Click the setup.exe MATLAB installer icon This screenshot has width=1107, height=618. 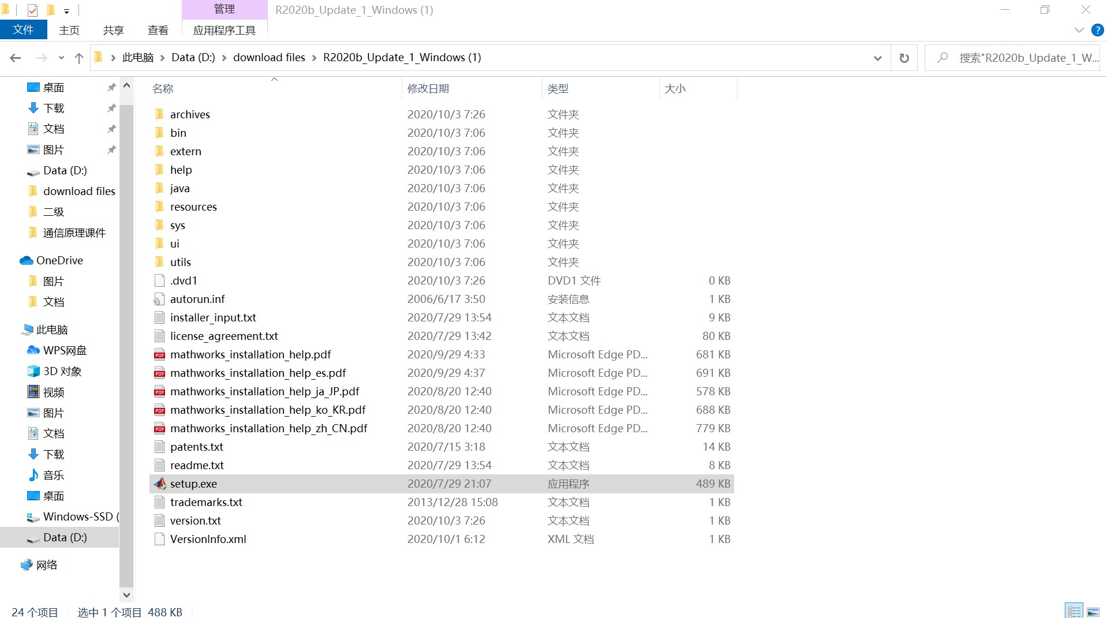[160, 484]
